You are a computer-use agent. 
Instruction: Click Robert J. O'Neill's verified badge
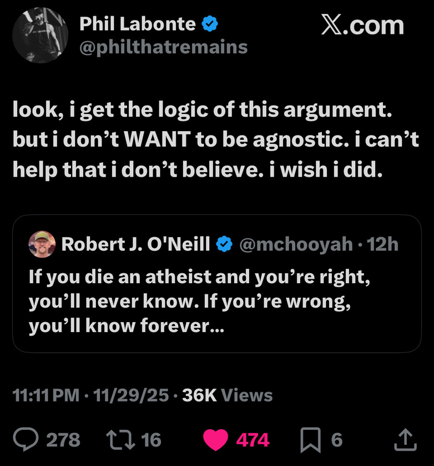tap(224, 244)
